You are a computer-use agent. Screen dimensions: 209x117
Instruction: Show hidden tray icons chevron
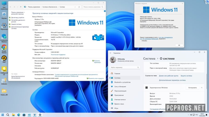click(188, 115)
